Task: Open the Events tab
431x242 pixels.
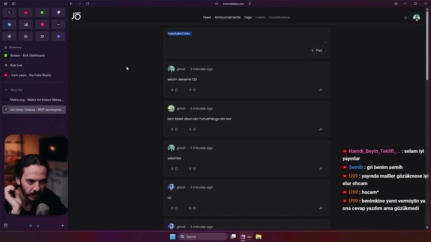Action: (260, 17)
